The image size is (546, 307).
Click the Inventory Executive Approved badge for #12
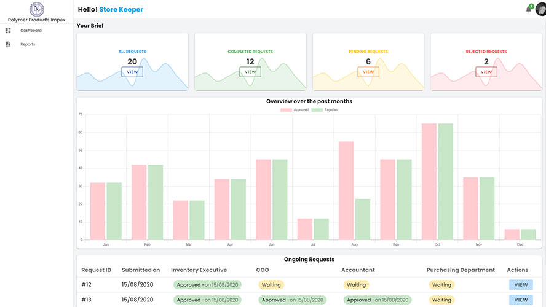[207, 285]
